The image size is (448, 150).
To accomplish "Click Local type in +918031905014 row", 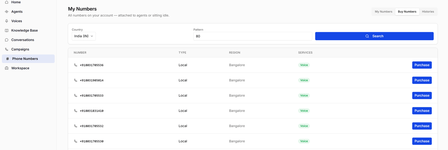I will coord(183,80).
